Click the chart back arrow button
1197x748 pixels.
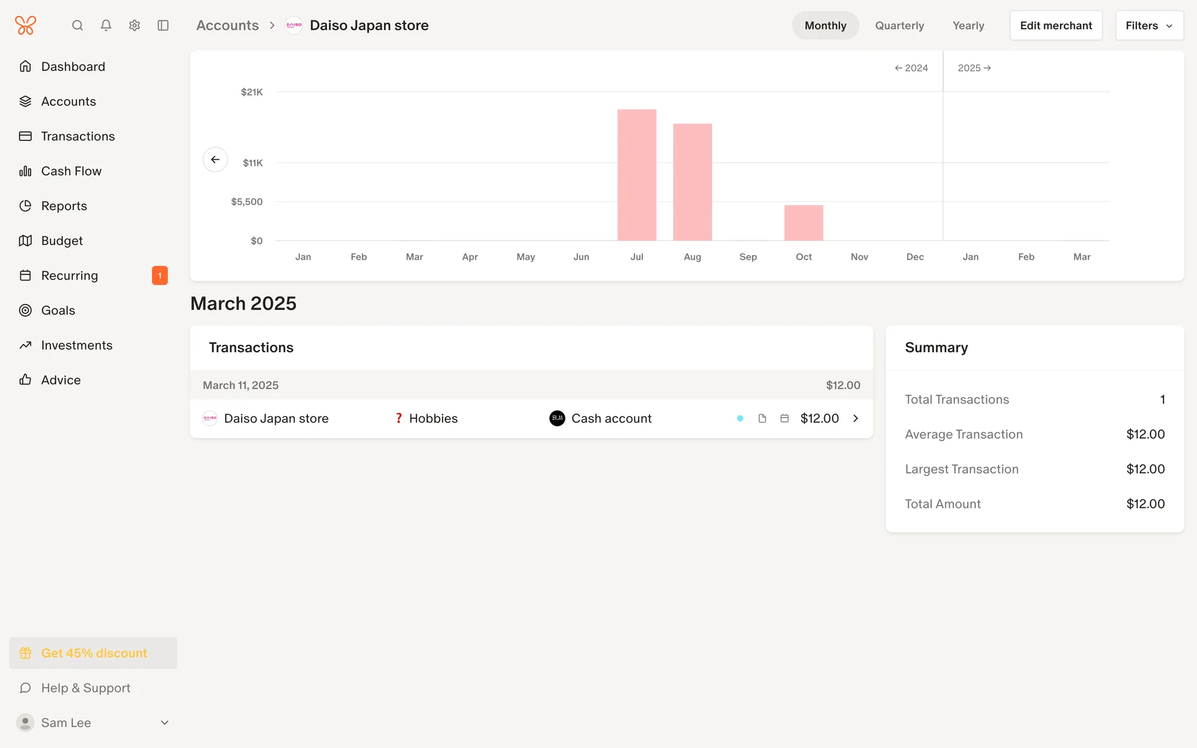point(215,160)
